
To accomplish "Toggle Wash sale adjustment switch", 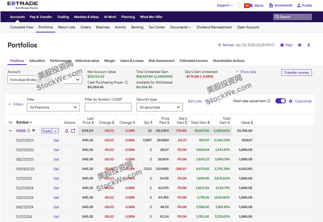I will click(281, 101).
